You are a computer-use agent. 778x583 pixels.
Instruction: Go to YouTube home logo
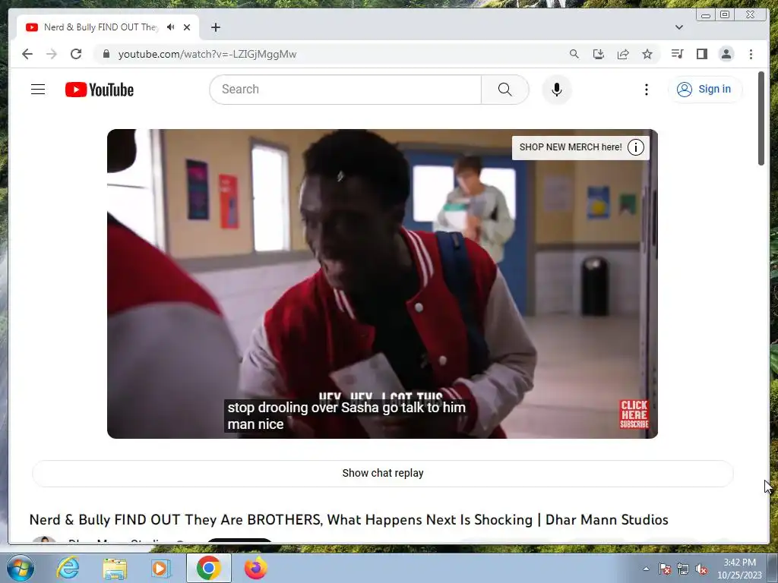click(100, 90)
